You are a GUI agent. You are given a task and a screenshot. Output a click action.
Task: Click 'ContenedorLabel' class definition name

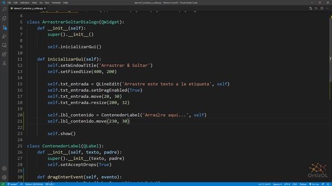click(61, 146)
